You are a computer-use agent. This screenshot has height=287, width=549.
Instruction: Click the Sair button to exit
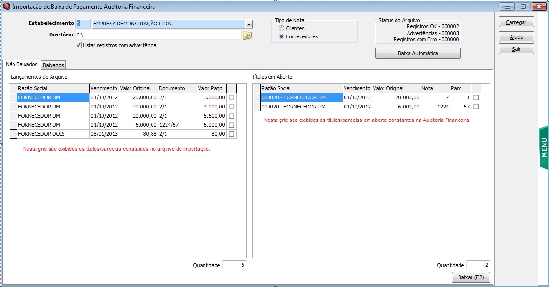click(516, 49)
